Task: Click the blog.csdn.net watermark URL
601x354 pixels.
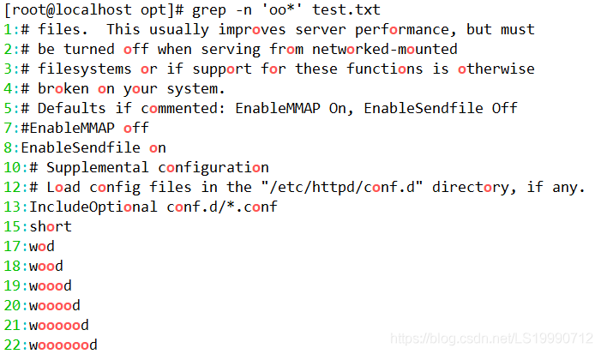Action: click(490, 339)
